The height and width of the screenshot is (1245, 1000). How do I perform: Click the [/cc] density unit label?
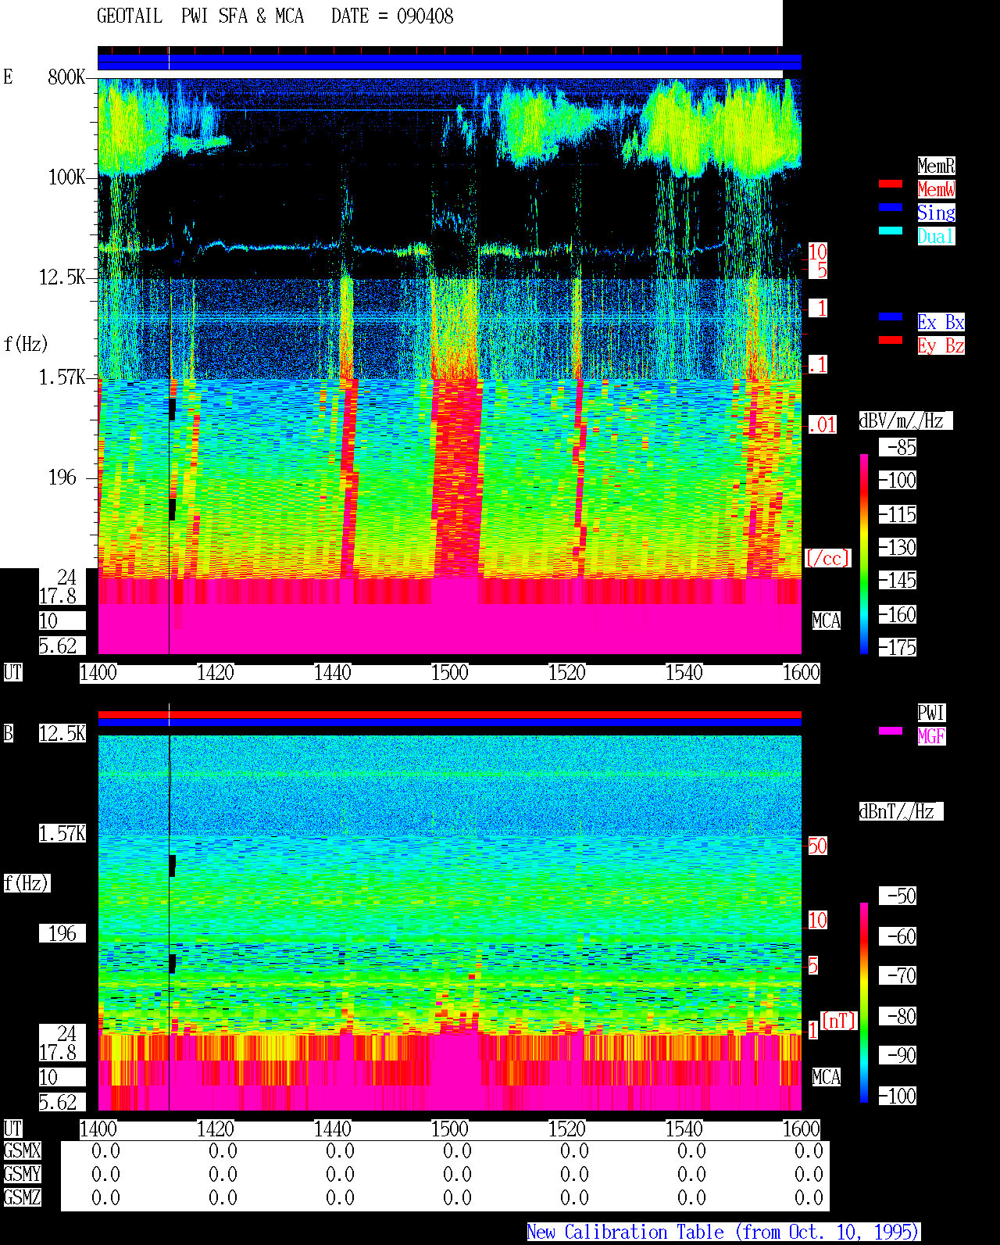(x=827, y=559)
